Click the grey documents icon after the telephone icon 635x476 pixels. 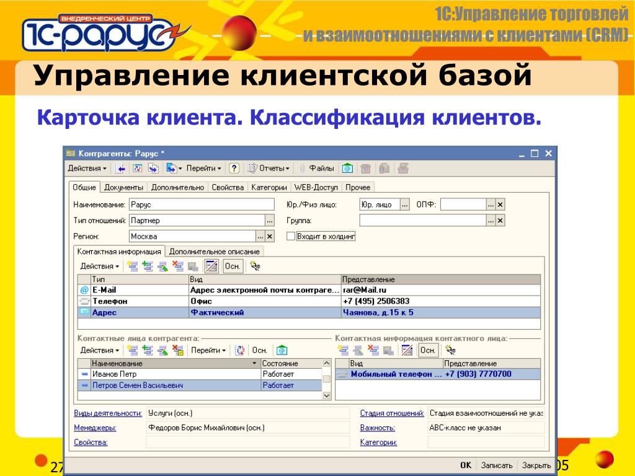(384, 169)
